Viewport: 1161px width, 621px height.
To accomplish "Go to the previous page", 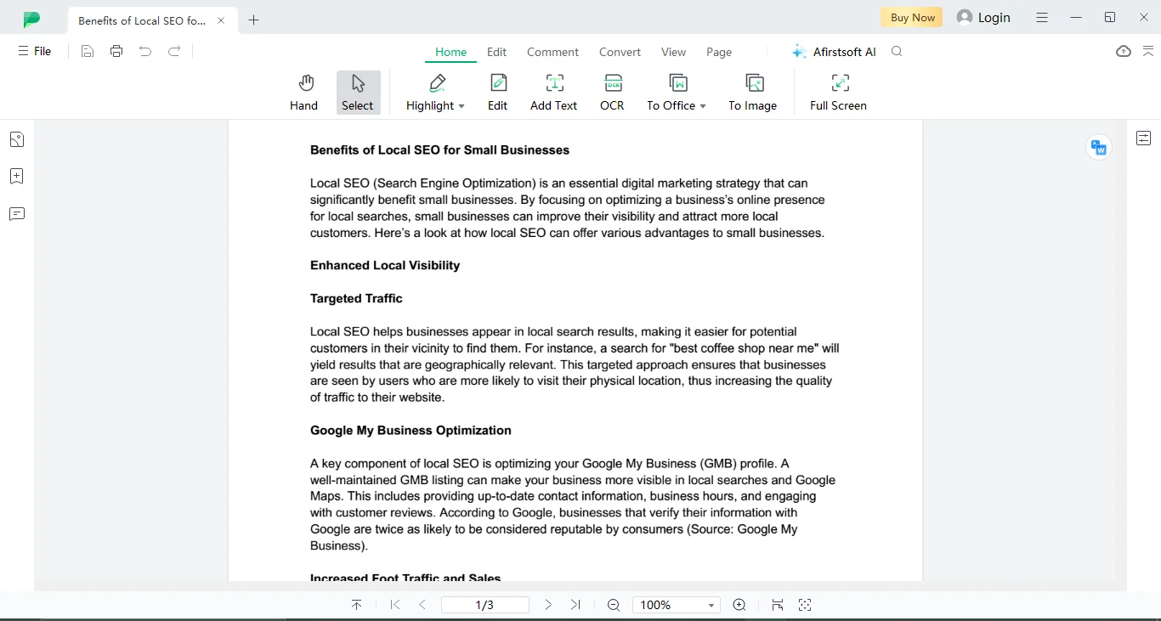I will 422,605.
